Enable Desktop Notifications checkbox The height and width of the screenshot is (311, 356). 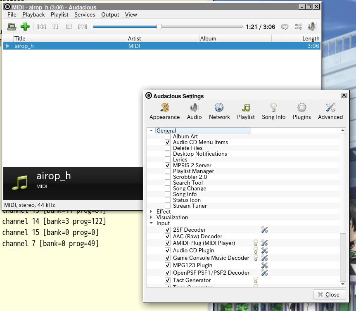(168, 154)
